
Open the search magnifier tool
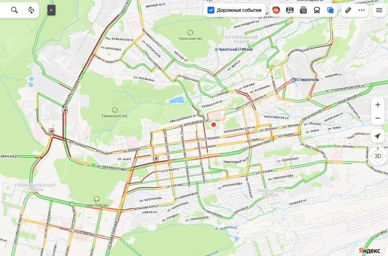(x=15, y=10)
